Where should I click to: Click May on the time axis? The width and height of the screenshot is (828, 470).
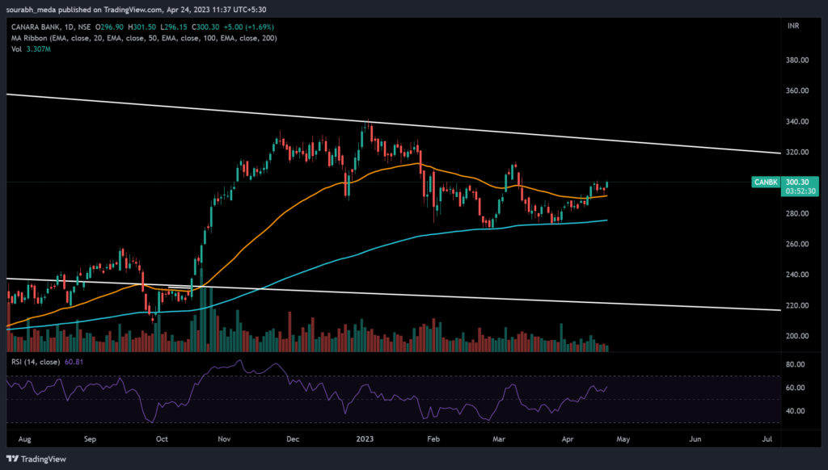pos(623,439)
